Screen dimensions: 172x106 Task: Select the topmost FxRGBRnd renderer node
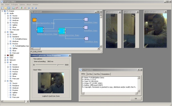coord(86,19)
